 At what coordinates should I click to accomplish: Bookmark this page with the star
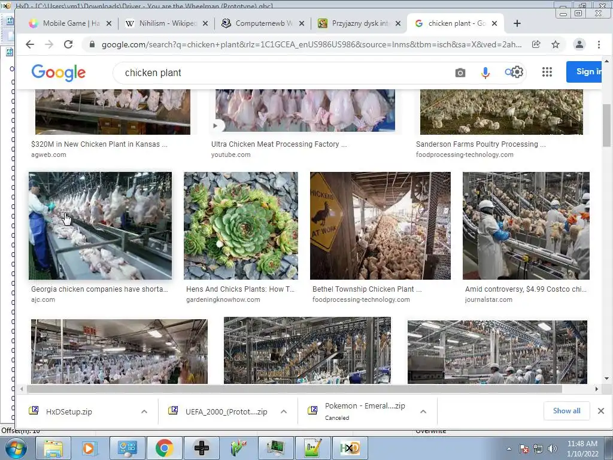click(x=555, y=44)
